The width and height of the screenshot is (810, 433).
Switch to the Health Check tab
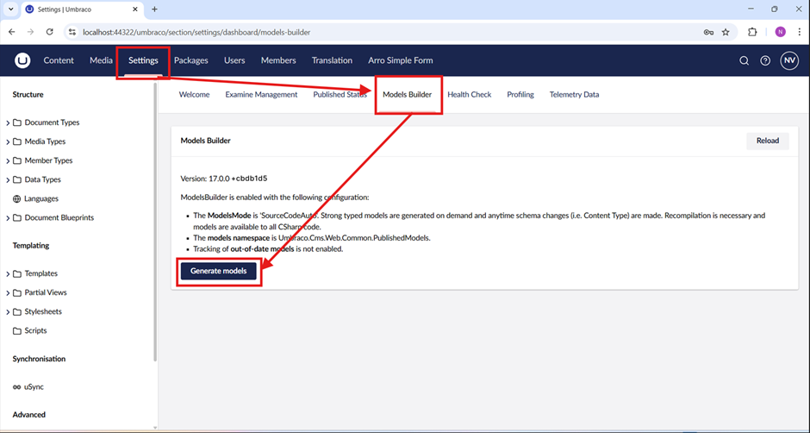(x=469, y=95)
